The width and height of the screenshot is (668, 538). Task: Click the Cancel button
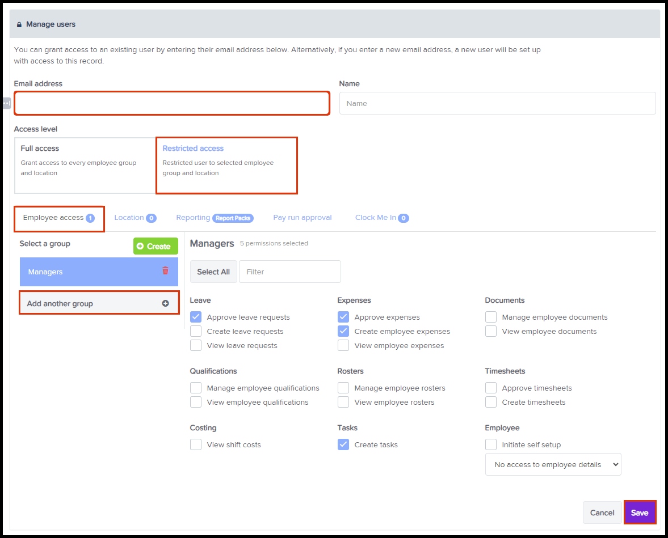[x=602, y=512]
